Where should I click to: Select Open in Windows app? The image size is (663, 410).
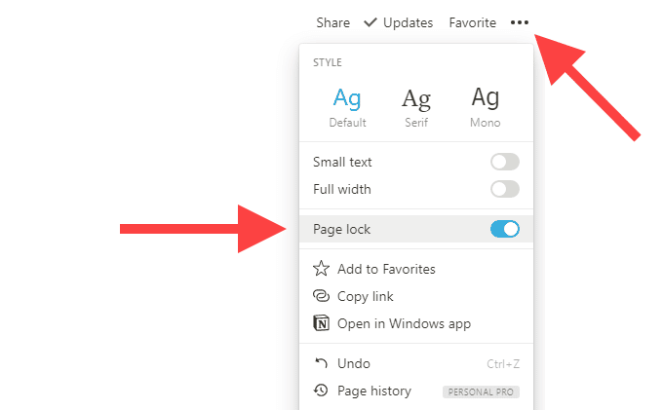(x=404, y=323)
